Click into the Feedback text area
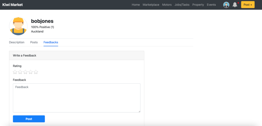 [x=77, y=98]
